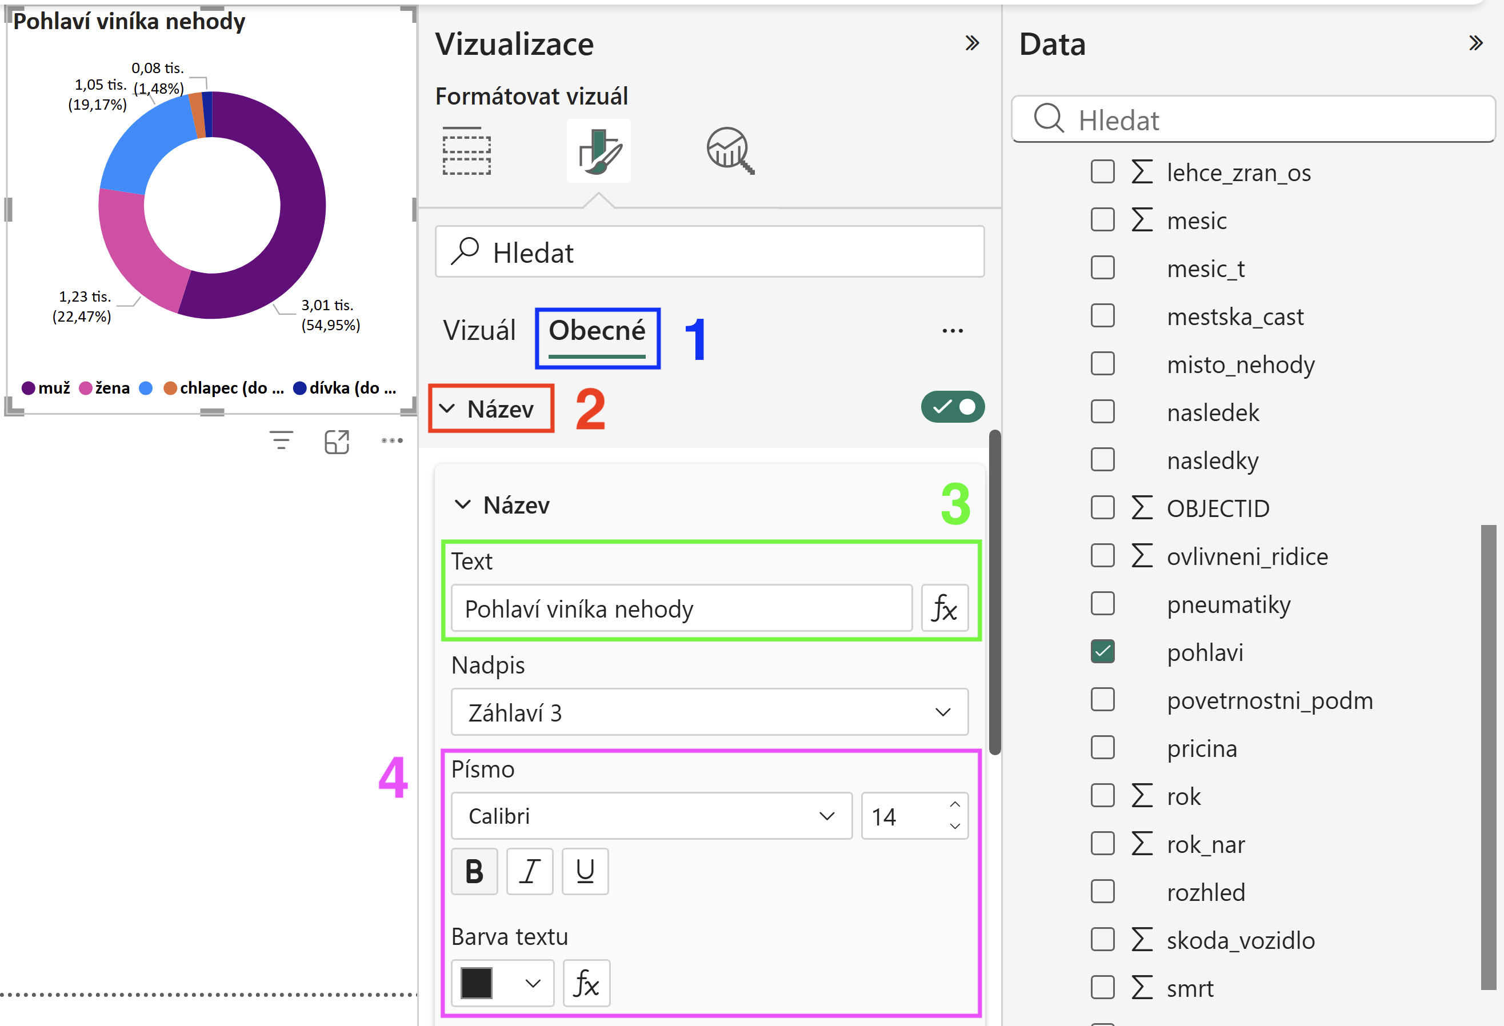Check the pricina field checkbox
Viewport: 1504px width, 1026px height.
[x=1102, y=748]
